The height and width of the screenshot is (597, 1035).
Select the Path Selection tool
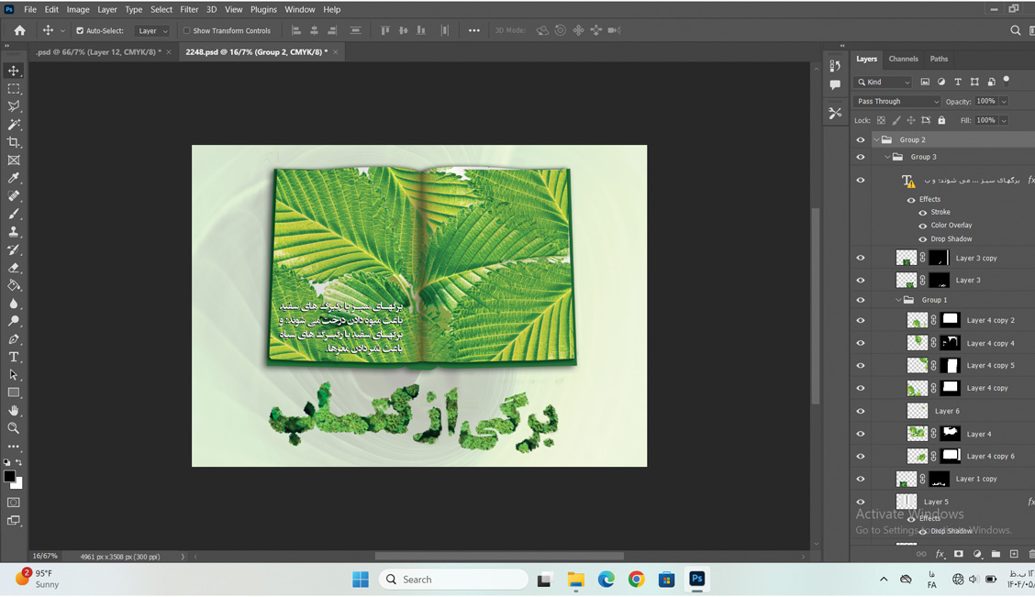[x=13, y=375]
